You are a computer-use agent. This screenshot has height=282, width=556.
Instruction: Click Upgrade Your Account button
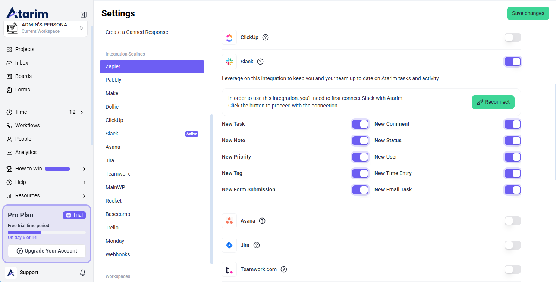[x=47, y=251]
